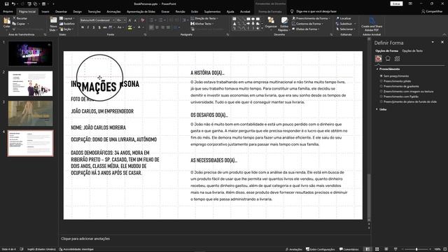Viewport: 448px width, 252px height.
Task: Open the Direção do Texto dropdown
Action: [x=204, y=18]
